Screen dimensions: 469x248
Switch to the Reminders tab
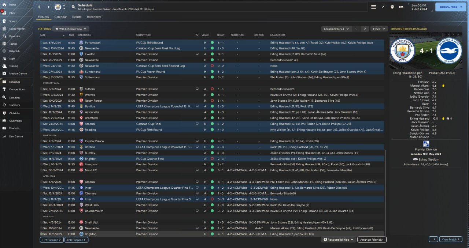pos(94,17)
